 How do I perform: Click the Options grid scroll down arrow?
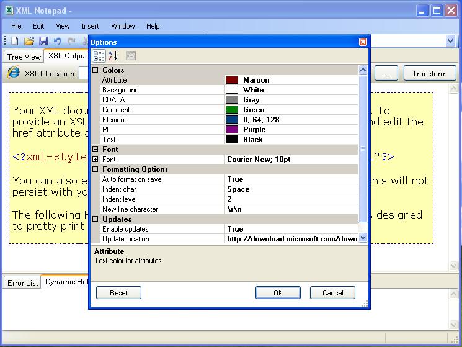point(363,238)
